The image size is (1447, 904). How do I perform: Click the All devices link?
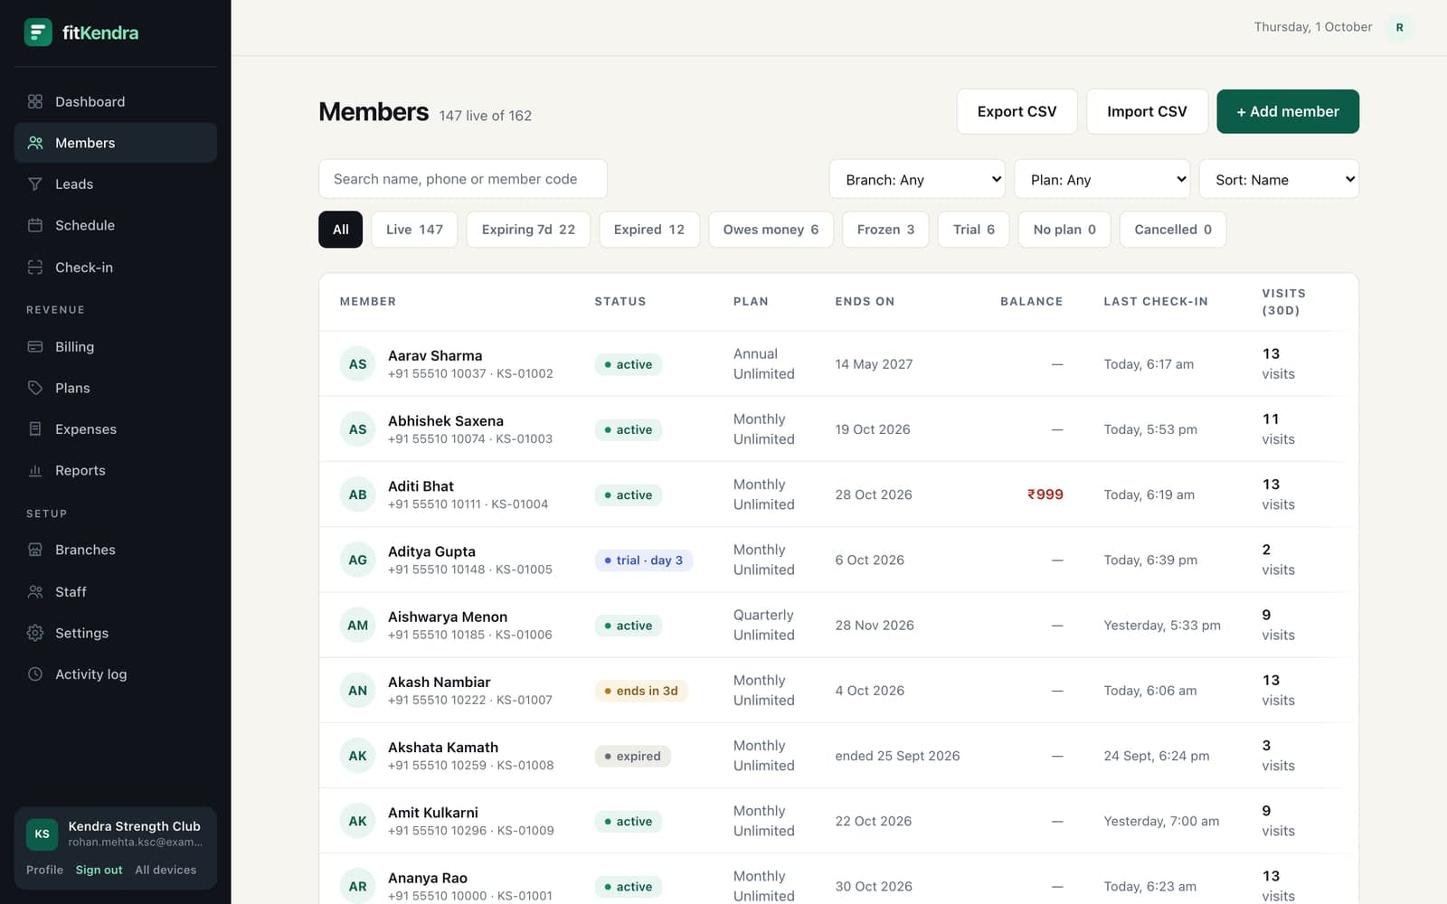coord(166,870)
